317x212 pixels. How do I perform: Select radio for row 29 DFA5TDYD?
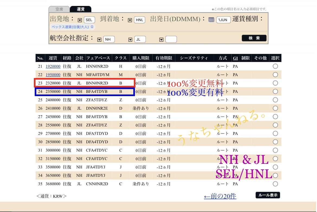[x=275, y=133]
